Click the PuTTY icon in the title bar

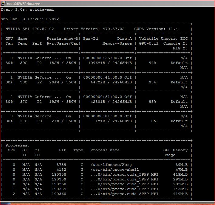click(3, 3)
